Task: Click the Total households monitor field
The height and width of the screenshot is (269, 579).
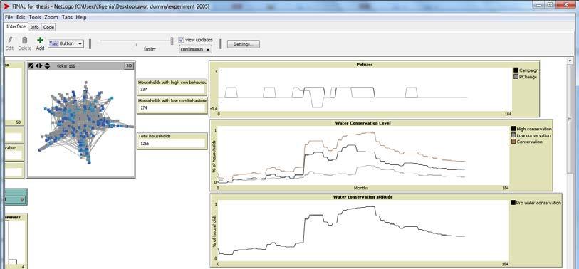Action: click(172, 144)
